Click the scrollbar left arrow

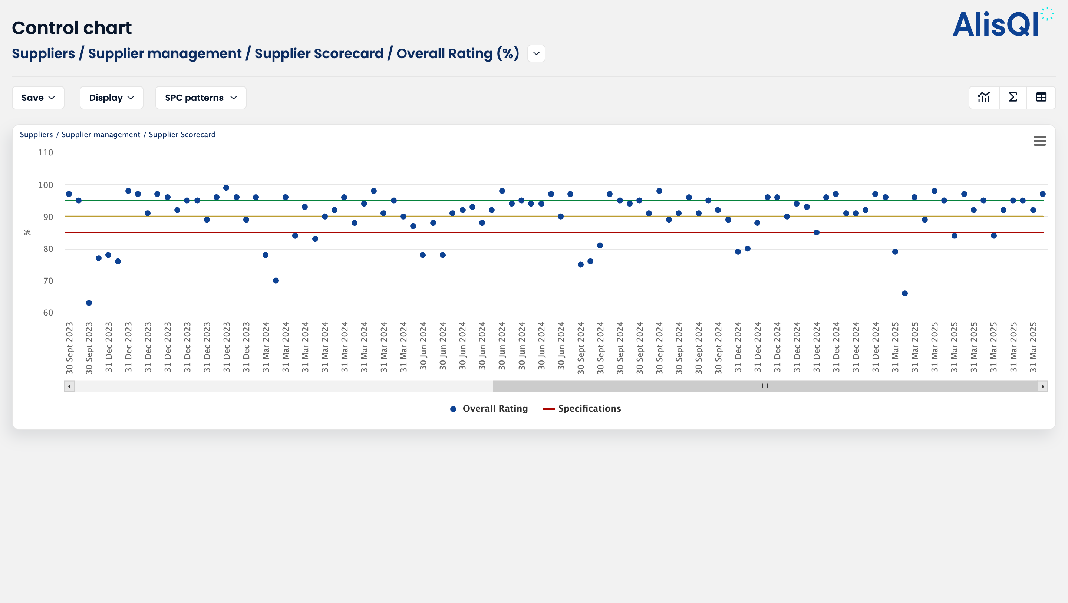point(69,386)
